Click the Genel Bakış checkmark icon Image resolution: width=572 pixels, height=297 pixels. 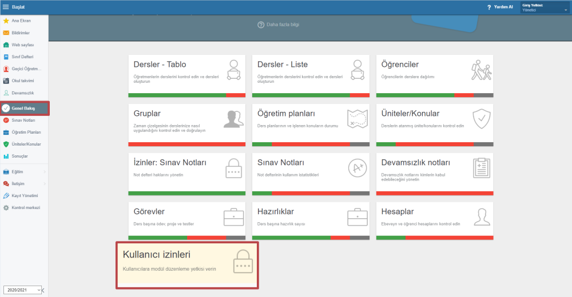point(6,108)
